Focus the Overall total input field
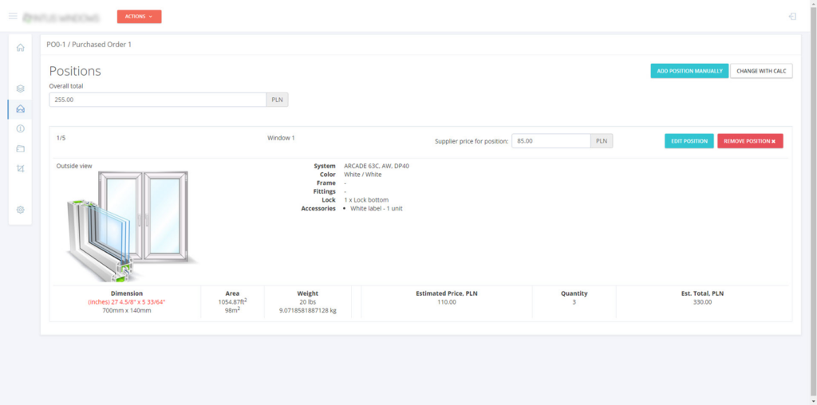 pyautogui.click(x=157, y=100)
